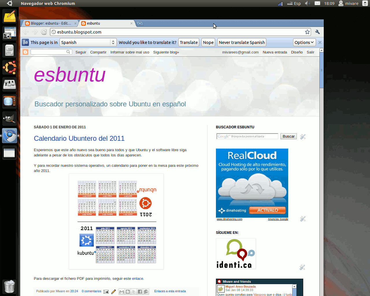370x296 pixels.
Task: Follow the enlace link to download the PDF
Action: (x=137, y=278)
